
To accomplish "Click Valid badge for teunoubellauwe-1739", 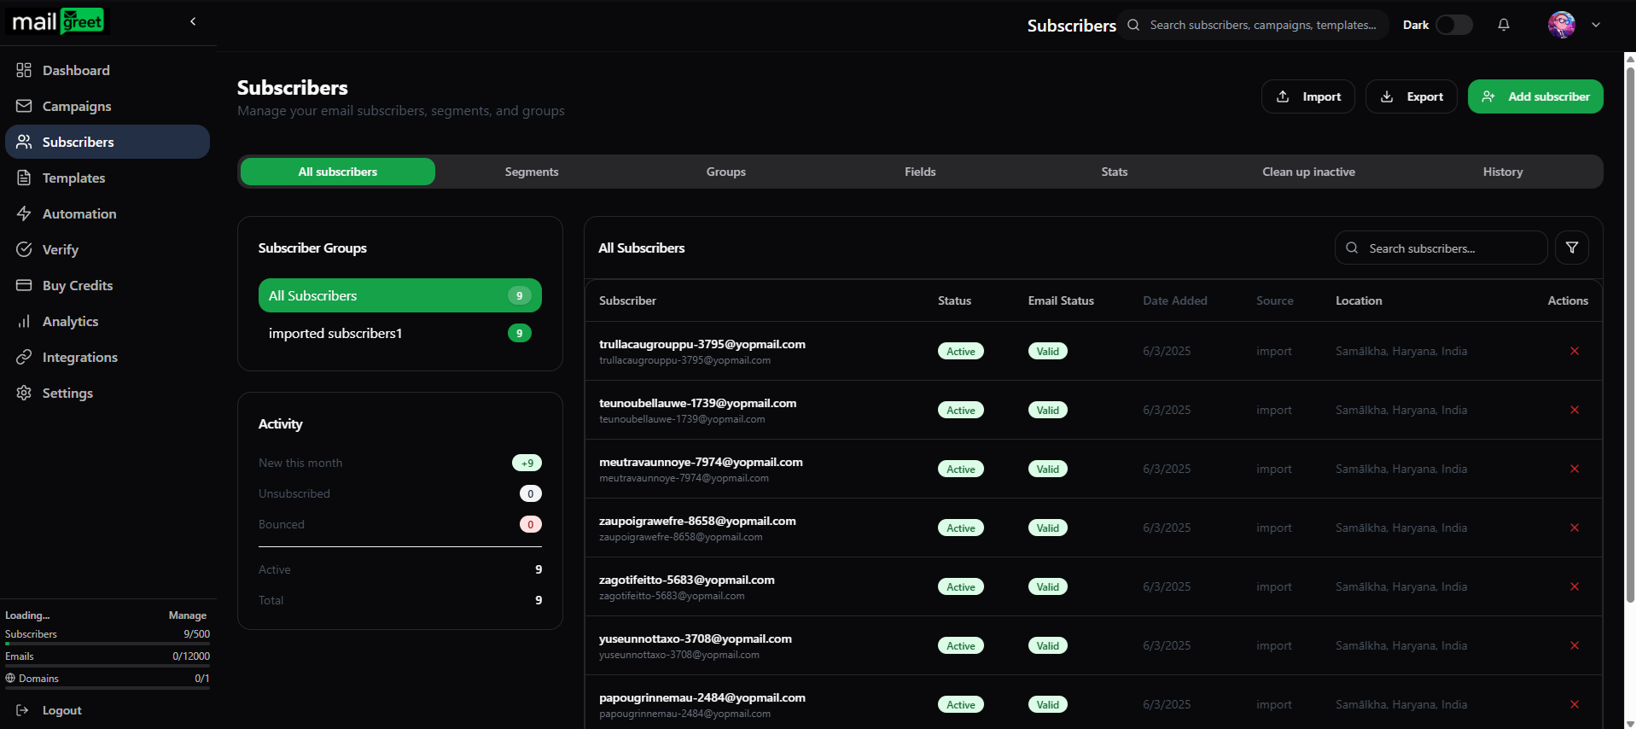I will (x=1048, y=410).
